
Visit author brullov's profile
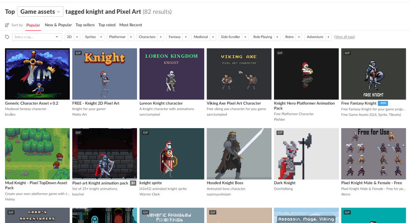coord(10,114)
